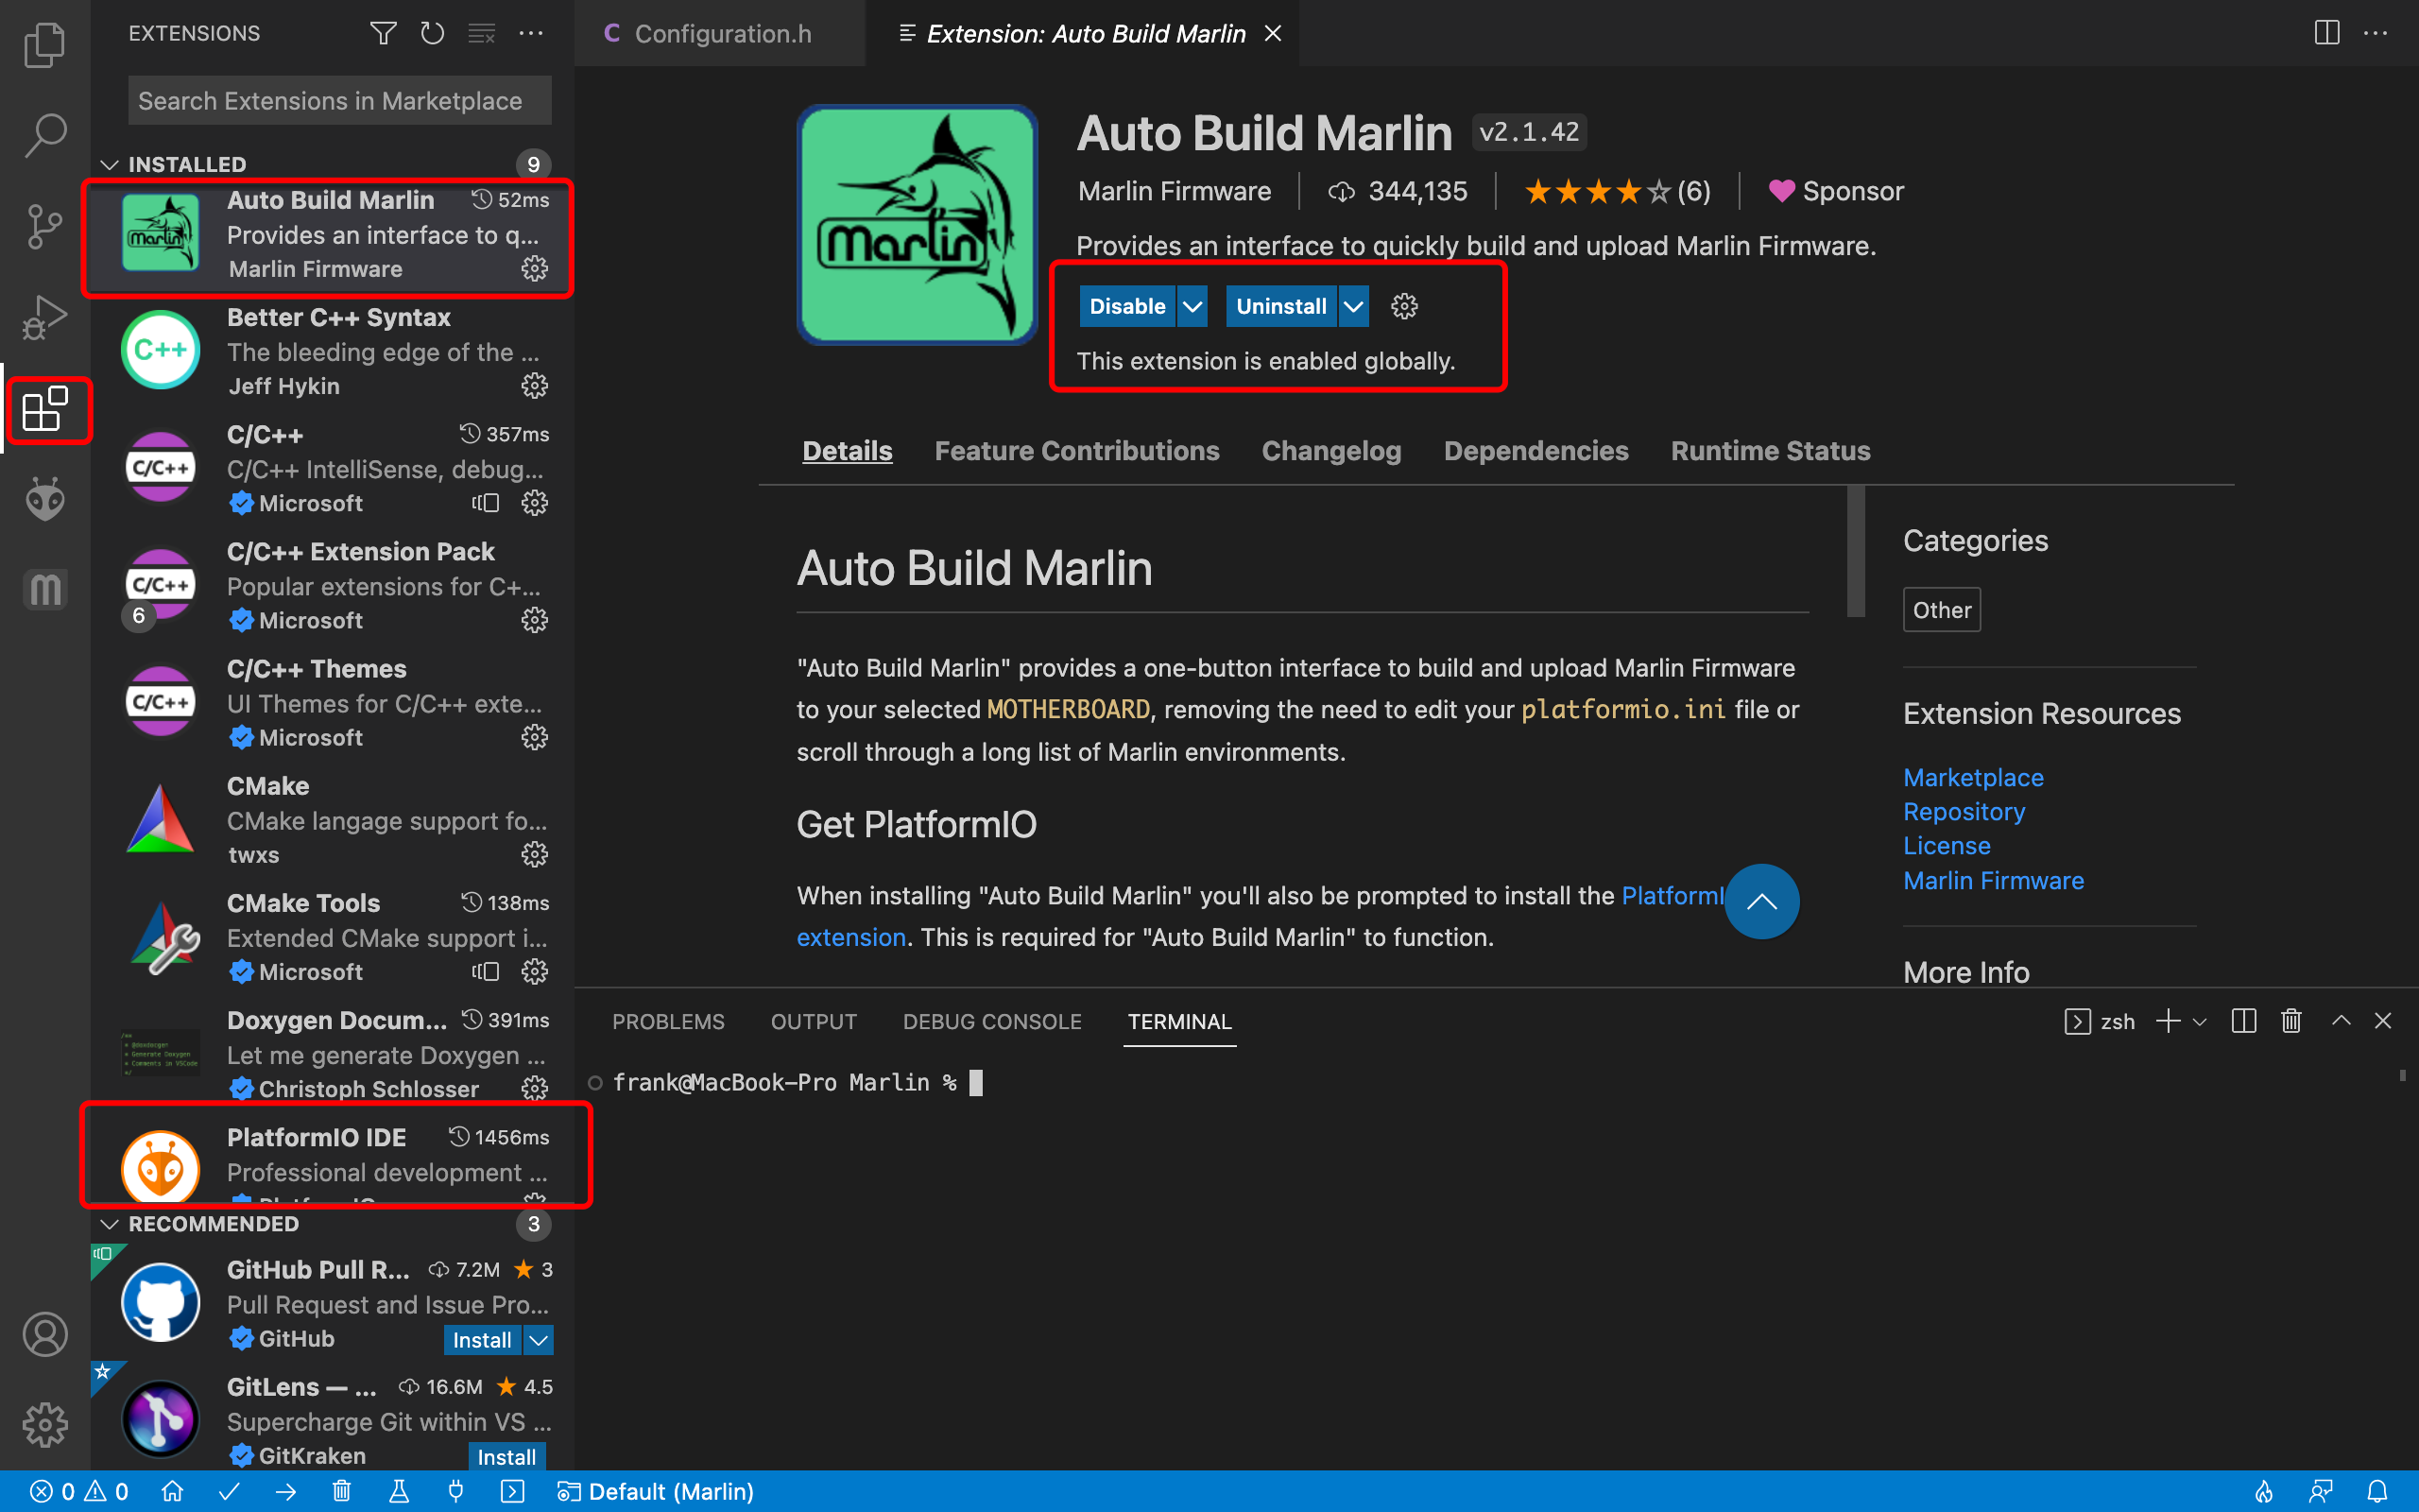Screen dimensions: 2419x1512
Task: Click the filter extensions funnel icon
Action: (383, 33)
